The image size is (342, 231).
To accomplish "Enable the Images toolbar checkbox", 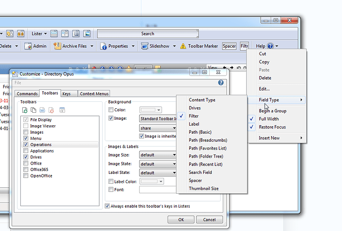I will [x=25, y=132].
